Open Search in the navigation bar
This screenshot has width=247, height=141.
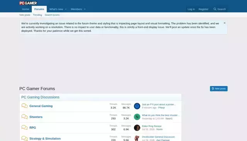pyautogui.click(x=220, y=9)
